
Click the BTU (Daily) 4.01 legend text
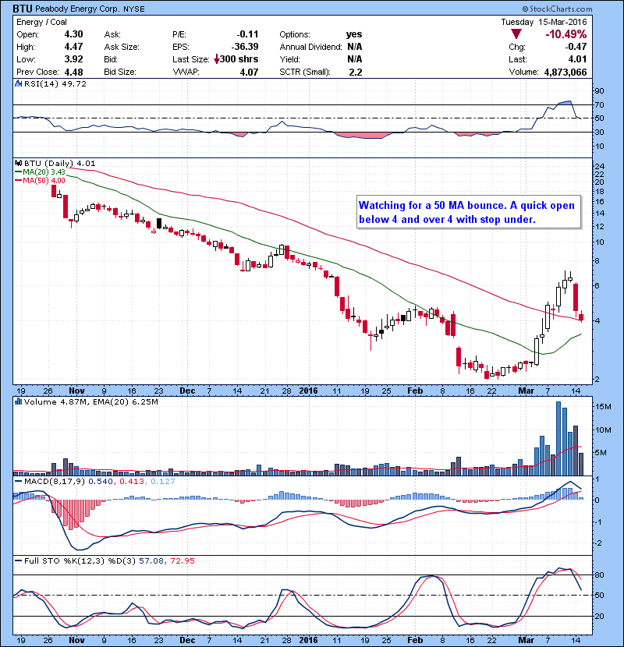(60, 164)
